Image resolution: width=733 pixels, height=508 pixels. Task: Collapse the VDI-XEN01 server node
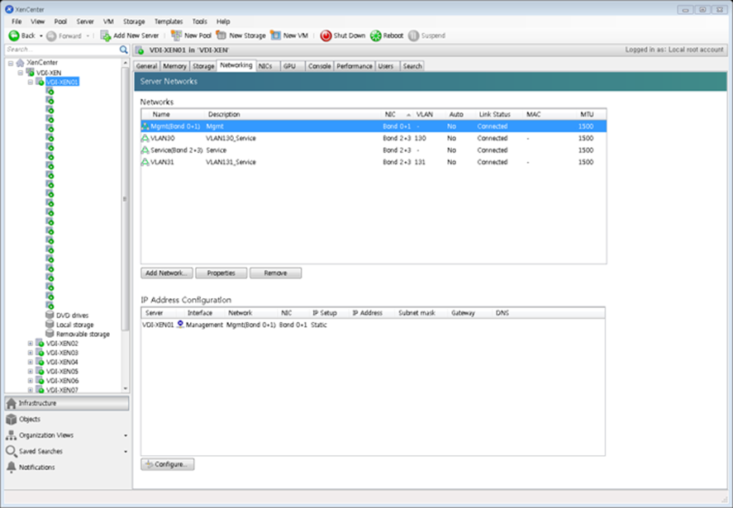point(31,83)
